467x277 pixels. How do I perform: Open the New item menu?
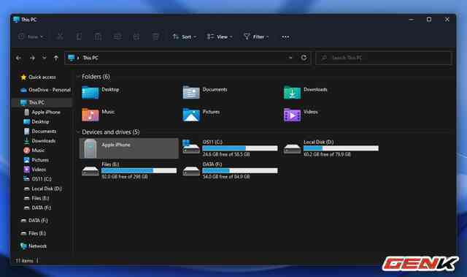pyautogui.click(x=31, y=37)
